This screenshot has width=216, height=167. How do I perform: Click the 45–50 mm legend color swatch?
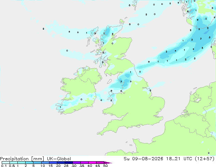click(100, 163)
